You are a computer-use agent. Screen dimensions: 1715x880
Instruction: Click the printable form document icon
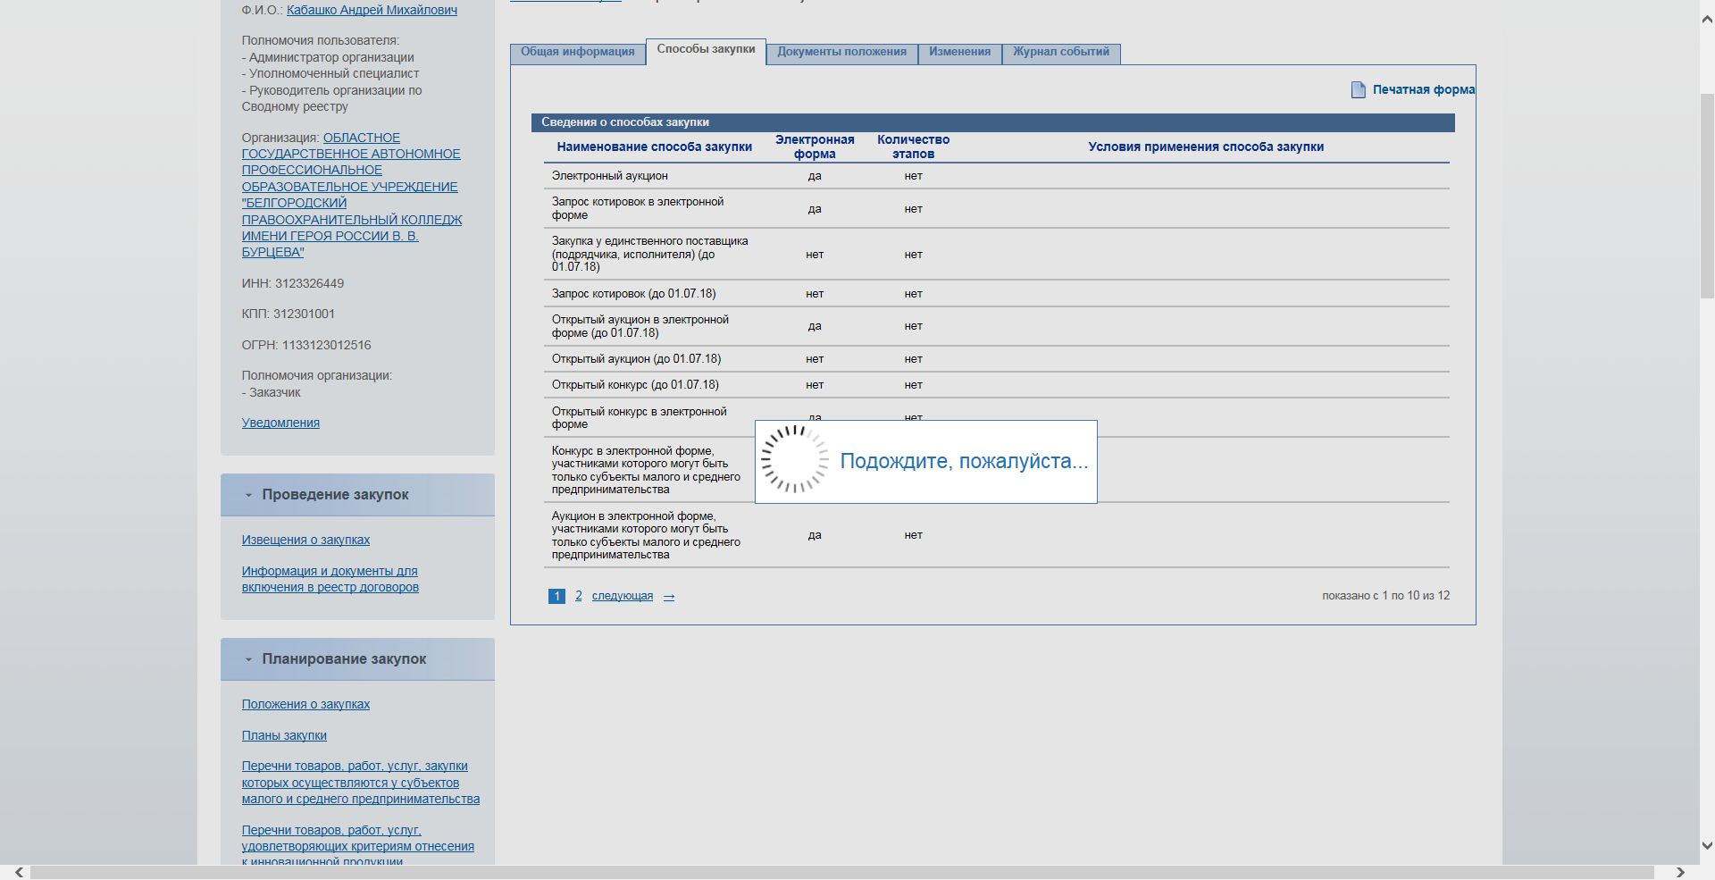point(1358,90)
